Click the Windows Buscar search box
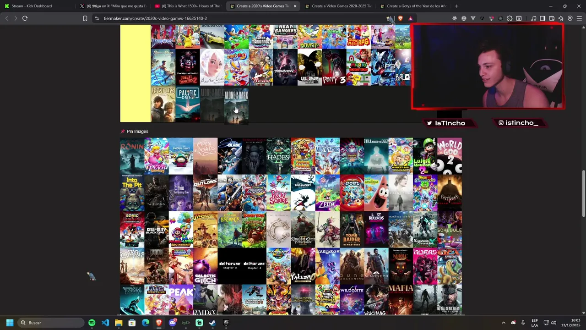Screen dimensions: 586x330 click(51, 323)
